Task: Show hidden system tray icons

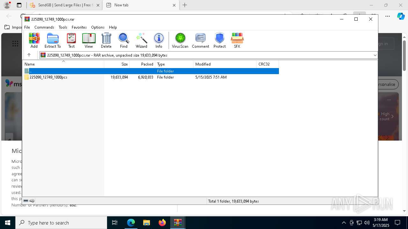Action: tap(344, 223)
